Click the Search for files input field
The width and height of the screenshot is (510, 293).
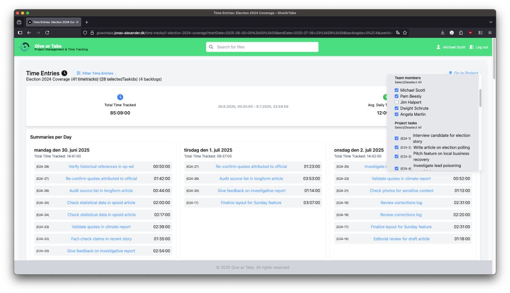(x=262, y=47)
